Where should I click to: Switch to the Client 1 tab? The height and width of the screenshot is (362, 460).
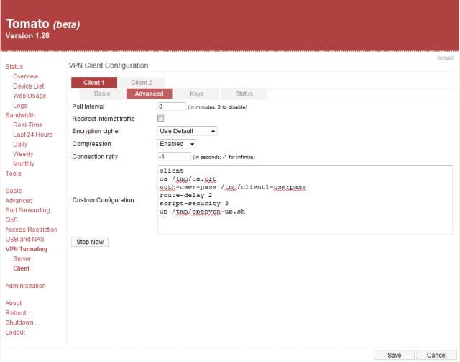pyautogui.click(x=94, y=83)
